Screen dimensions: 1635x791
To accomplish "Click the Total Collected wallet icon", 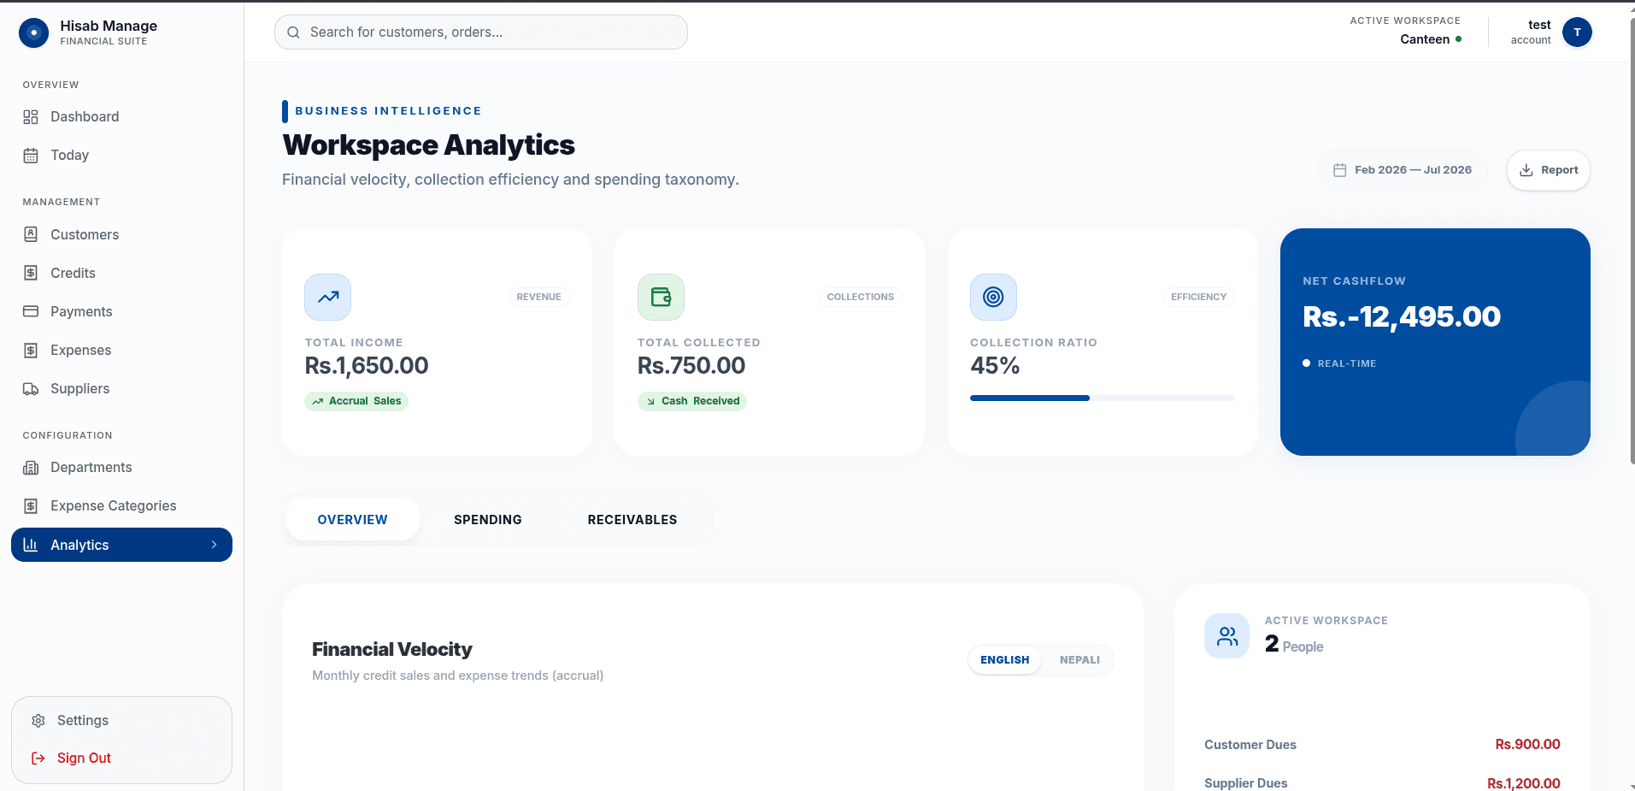I will 661,297.
